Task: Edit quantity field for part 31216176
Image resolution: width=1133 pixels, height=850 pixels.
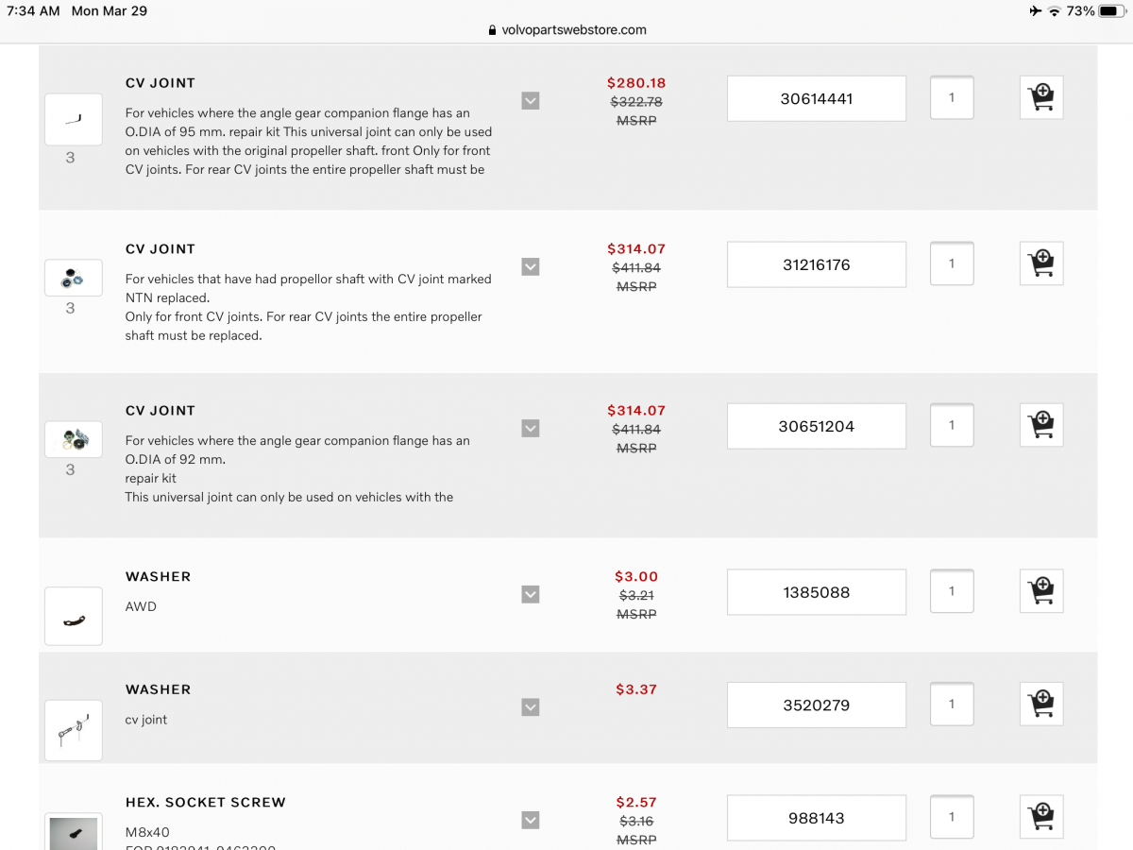Action: click(x=952, y=263)
